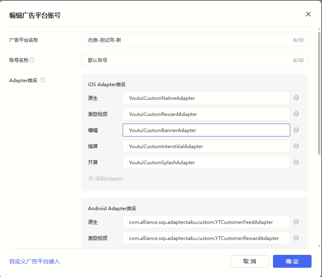Click the 添加Adapter plus option
This screenshot has height=277, width=322.
point(106,178)
